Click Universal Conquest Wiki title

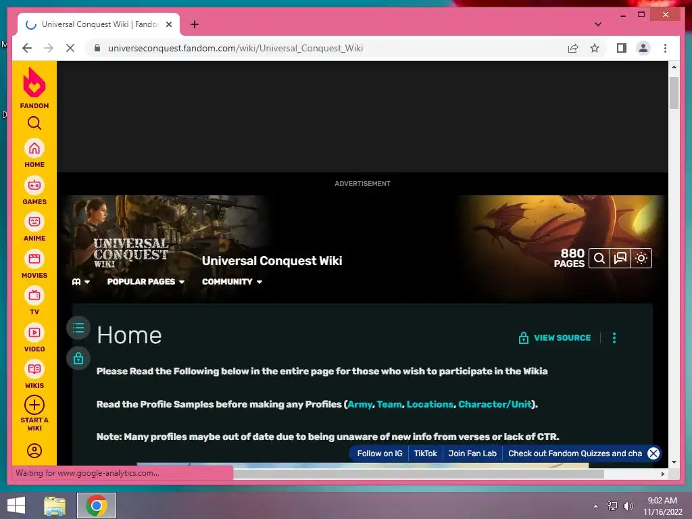pyautogui.click(x=272, y=261)
